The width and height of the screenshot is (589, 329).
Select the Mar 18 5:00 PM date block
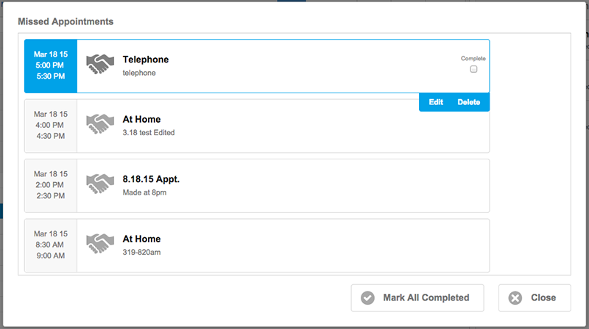click(x=51, y=65)
